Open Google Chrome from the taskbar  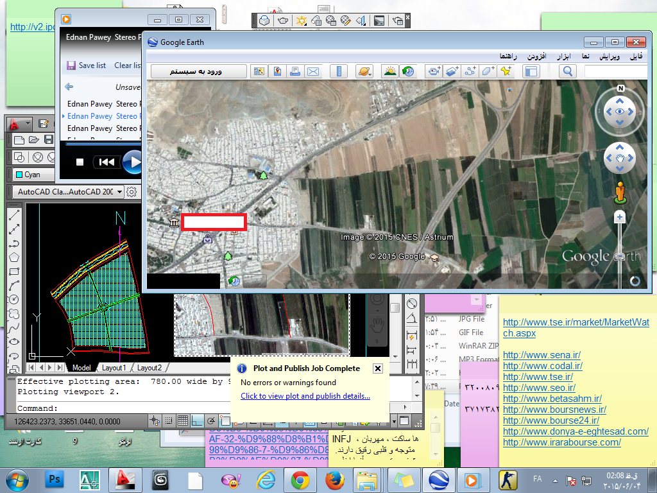[x=300, y=480]
